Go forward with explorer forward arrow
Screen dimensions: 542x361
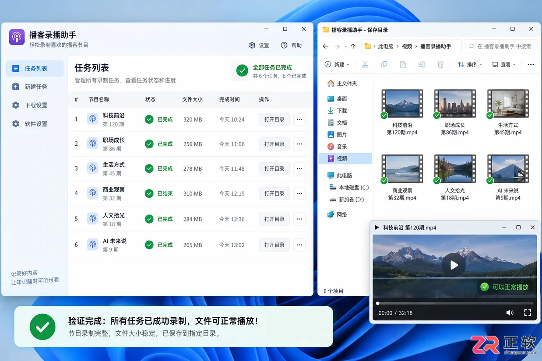[x=337, y=46]
